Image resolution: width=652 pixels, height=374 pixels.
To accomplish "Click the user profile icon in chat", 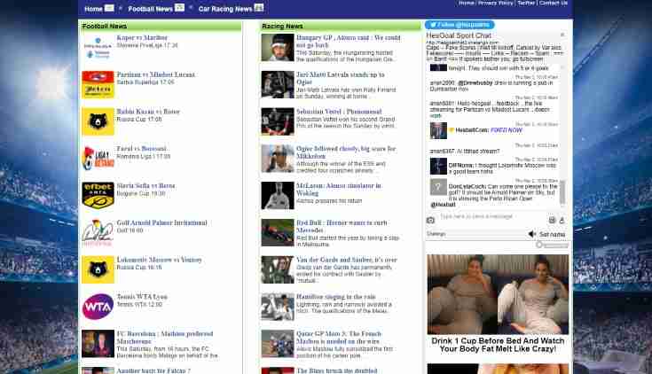I will click(562, 220).
